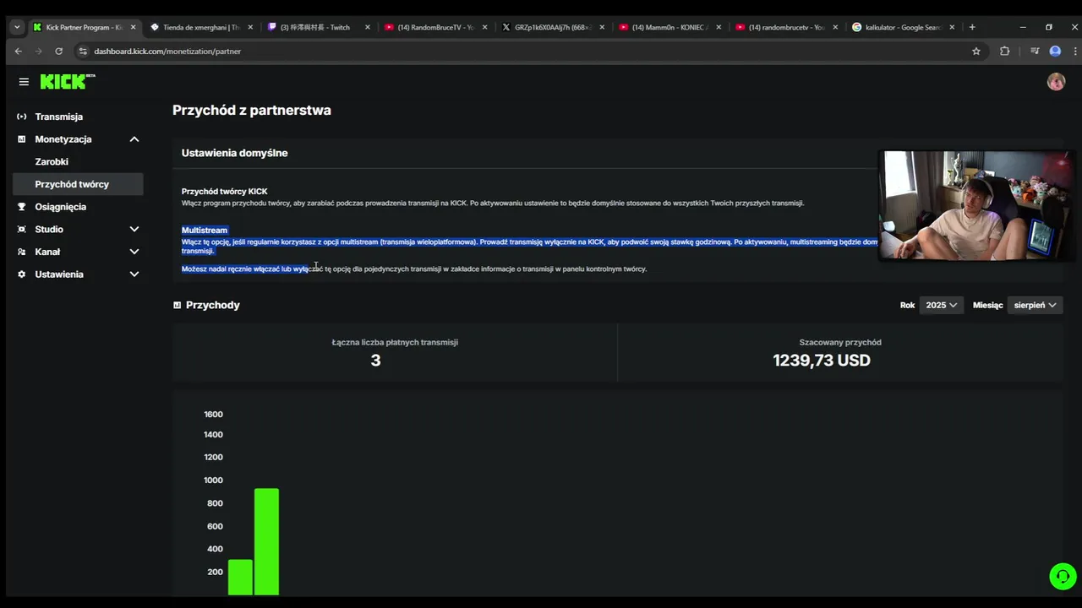Switch to the RandomBruceTV YouTube tab
The height and width of the screenshot is (608, 1082).
click(x=435, y=27)
